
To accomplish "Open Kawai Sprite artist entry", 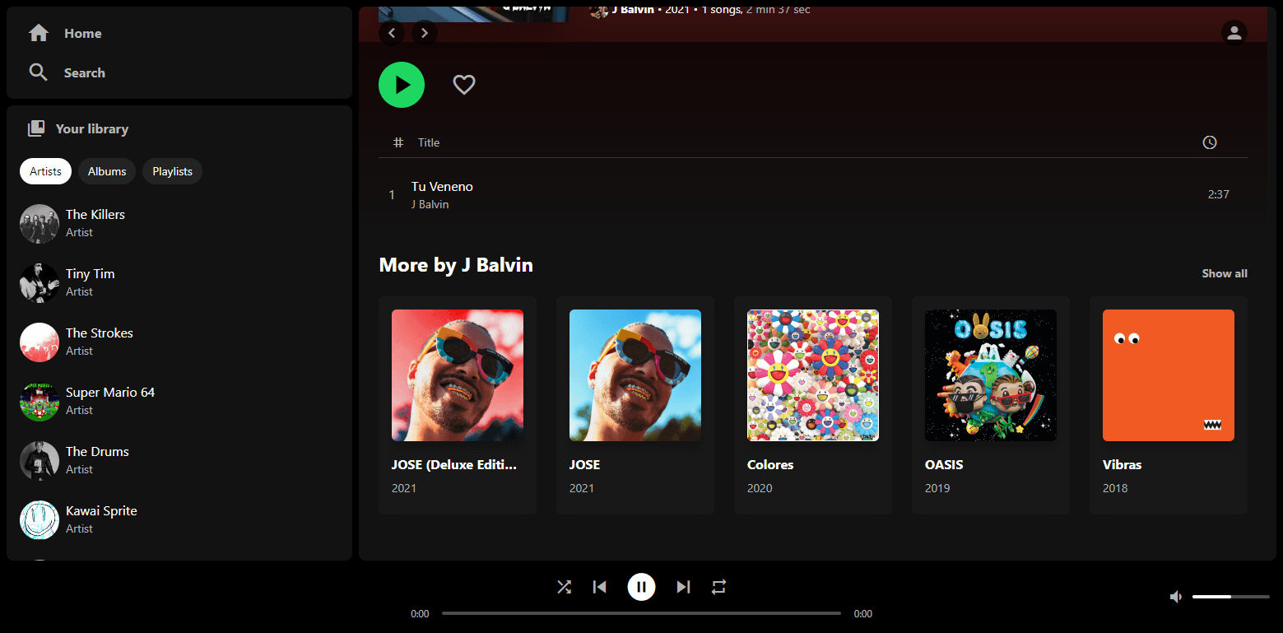I will tap(179, 520).
